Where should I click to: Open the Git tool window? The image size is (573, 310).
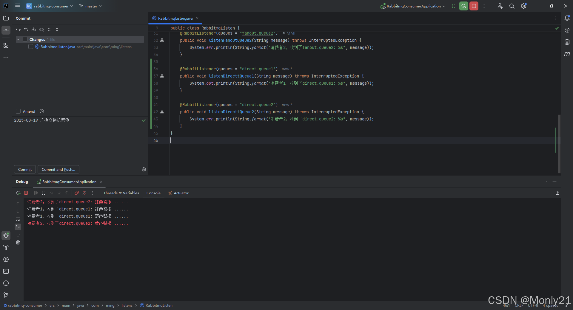coord(6,295)
